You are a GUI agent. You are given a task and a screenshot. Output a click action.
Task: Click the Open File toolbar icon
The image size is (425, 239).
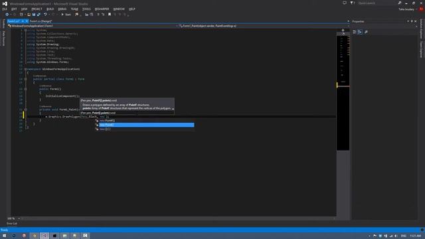point(29,15)
